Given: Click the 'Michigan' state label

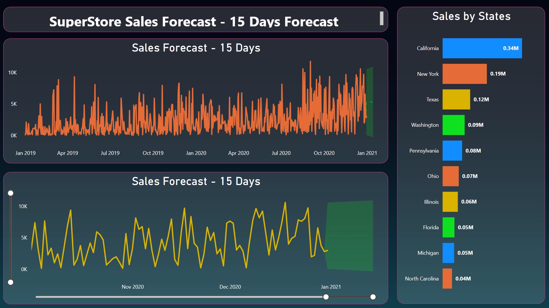Looking at the screenshot, I should 428,253.
